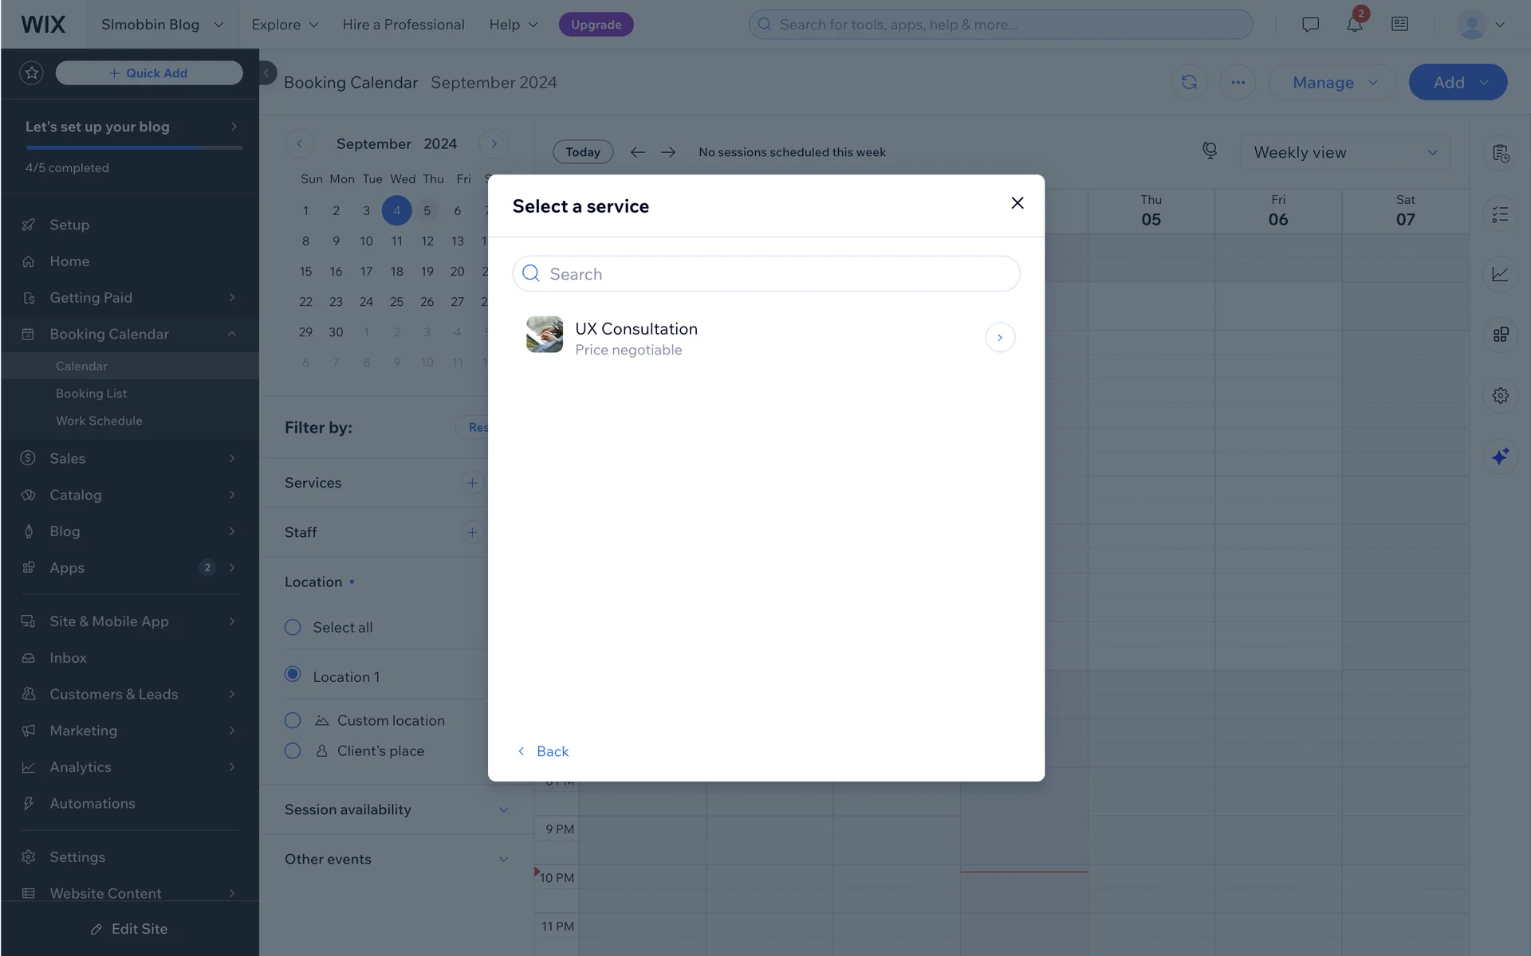Open the Weekly view dropdown
Viewport: 1531px width, 956px height.
(1344, 152)
